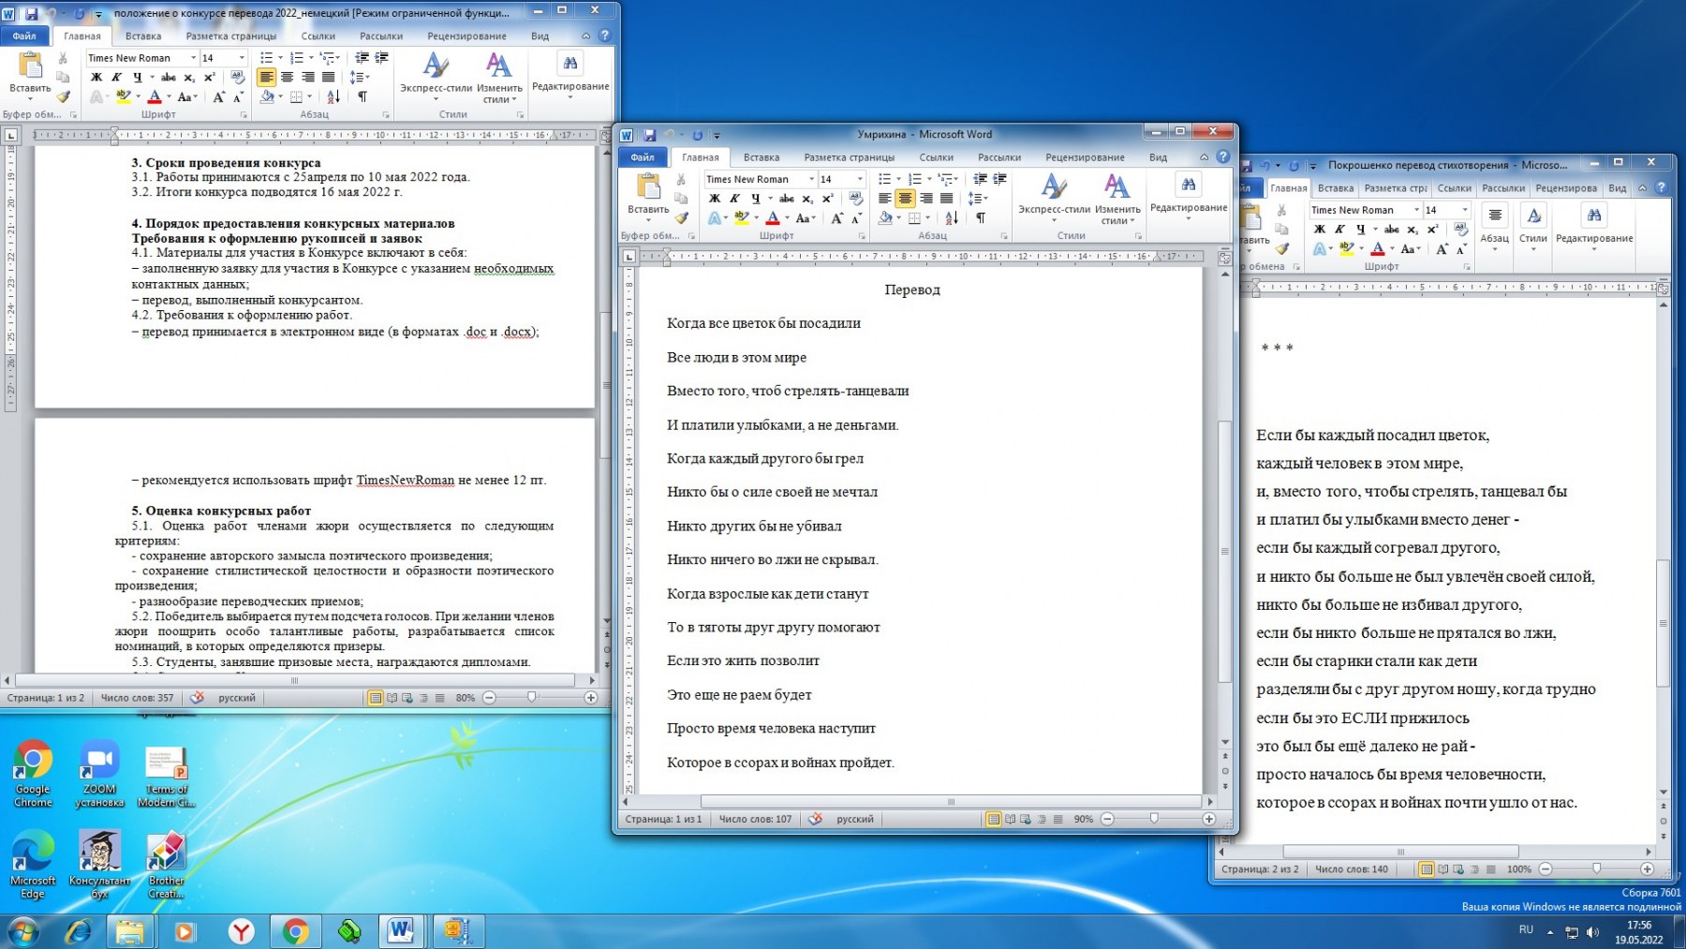Click Число слов: 357 in left window status bar

click(137, 698)
